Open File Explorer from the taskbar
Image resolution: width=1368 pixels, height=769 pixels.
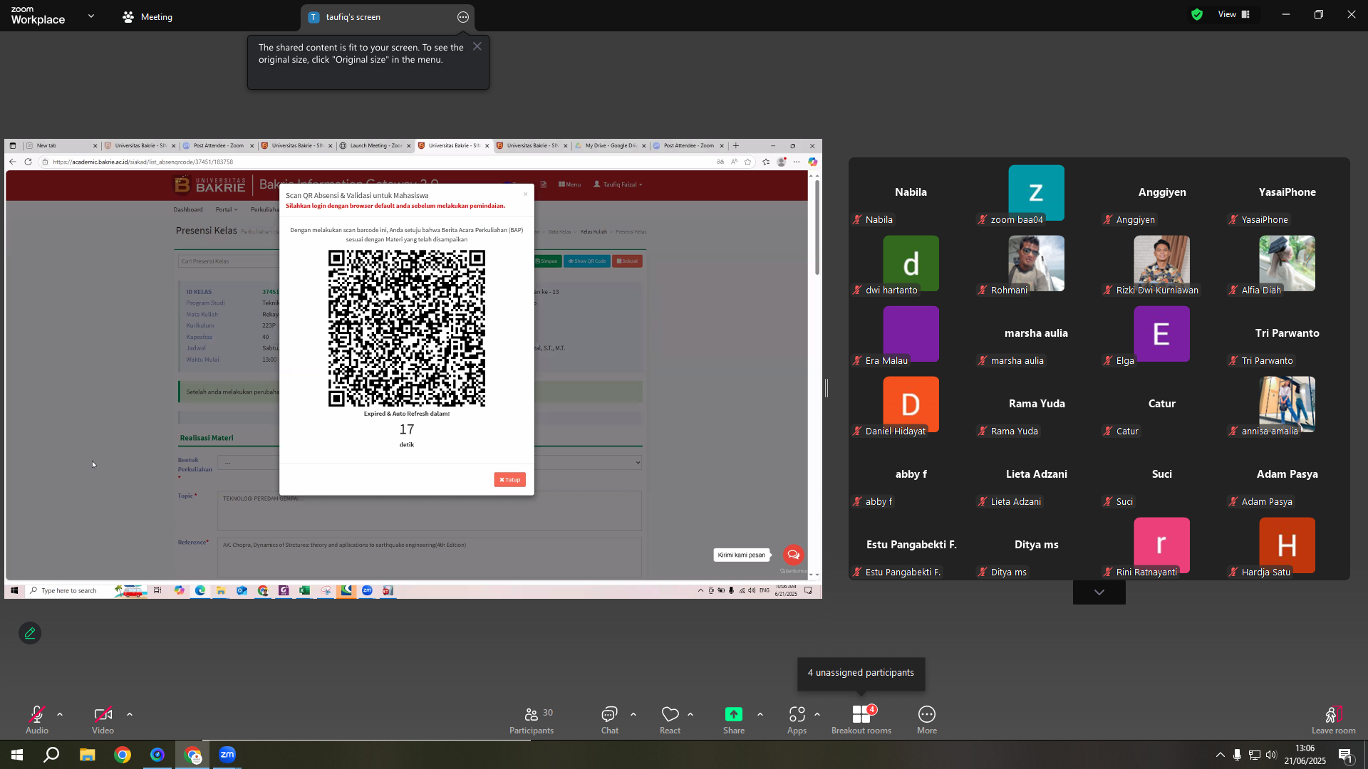pyautogui.click(x=87, y=755)
